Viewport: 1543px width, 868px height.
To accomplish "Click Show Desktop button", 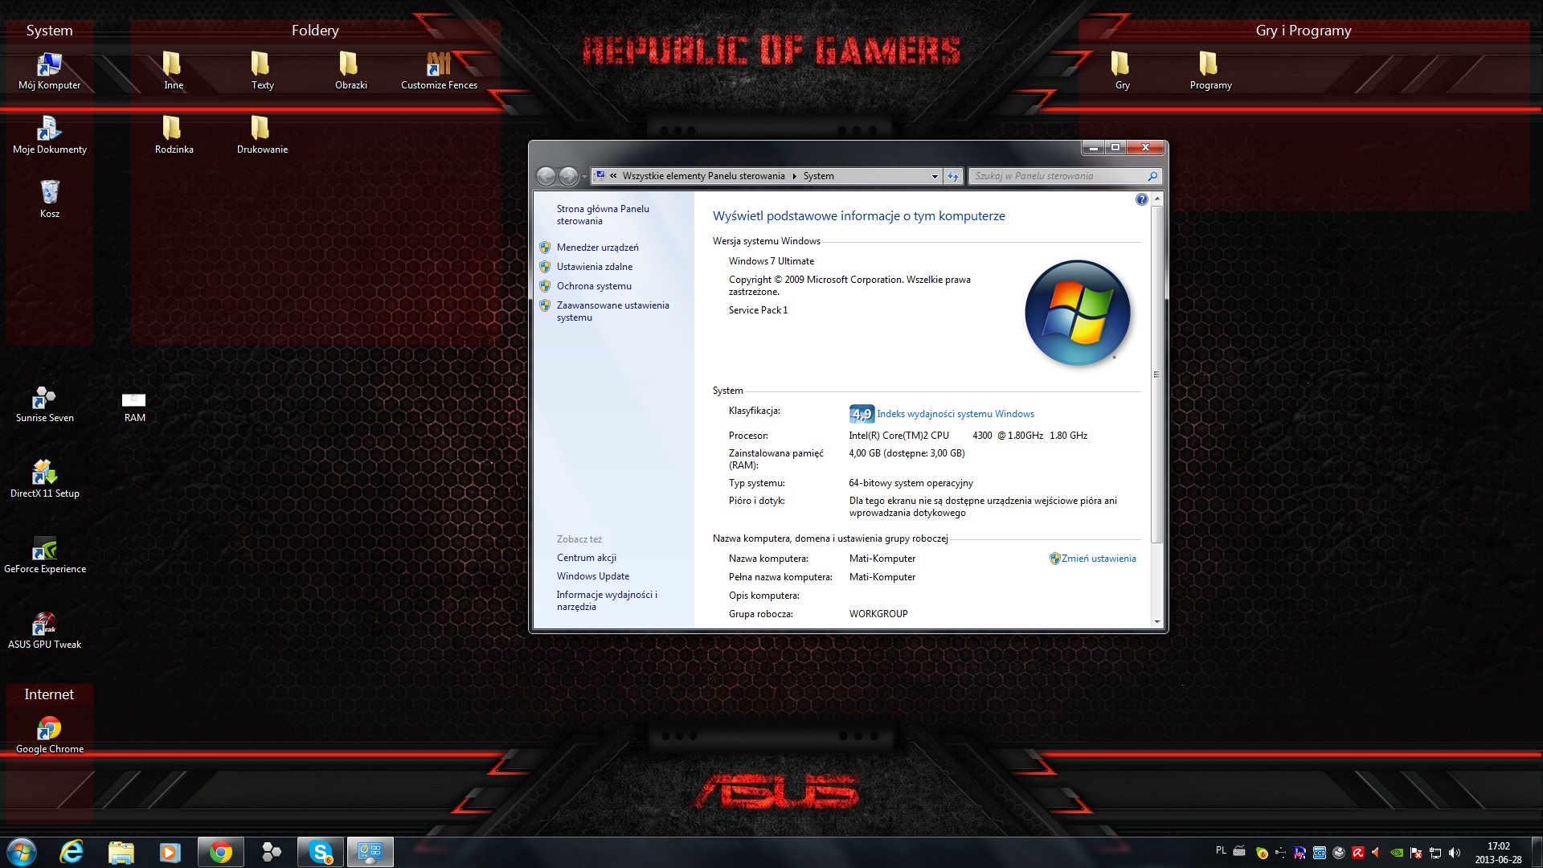I will 1537,852.
